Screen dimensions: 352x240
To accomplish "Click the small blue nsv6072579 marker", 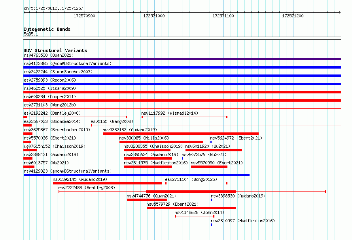I will [182, 158].
